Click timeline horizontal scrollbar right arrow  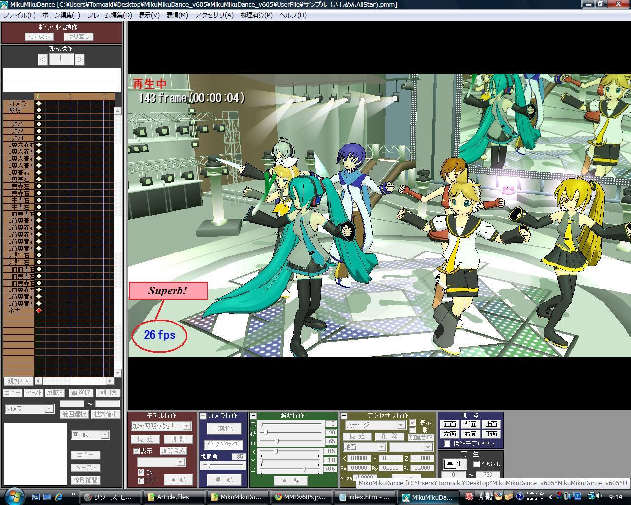click(110, 381)
